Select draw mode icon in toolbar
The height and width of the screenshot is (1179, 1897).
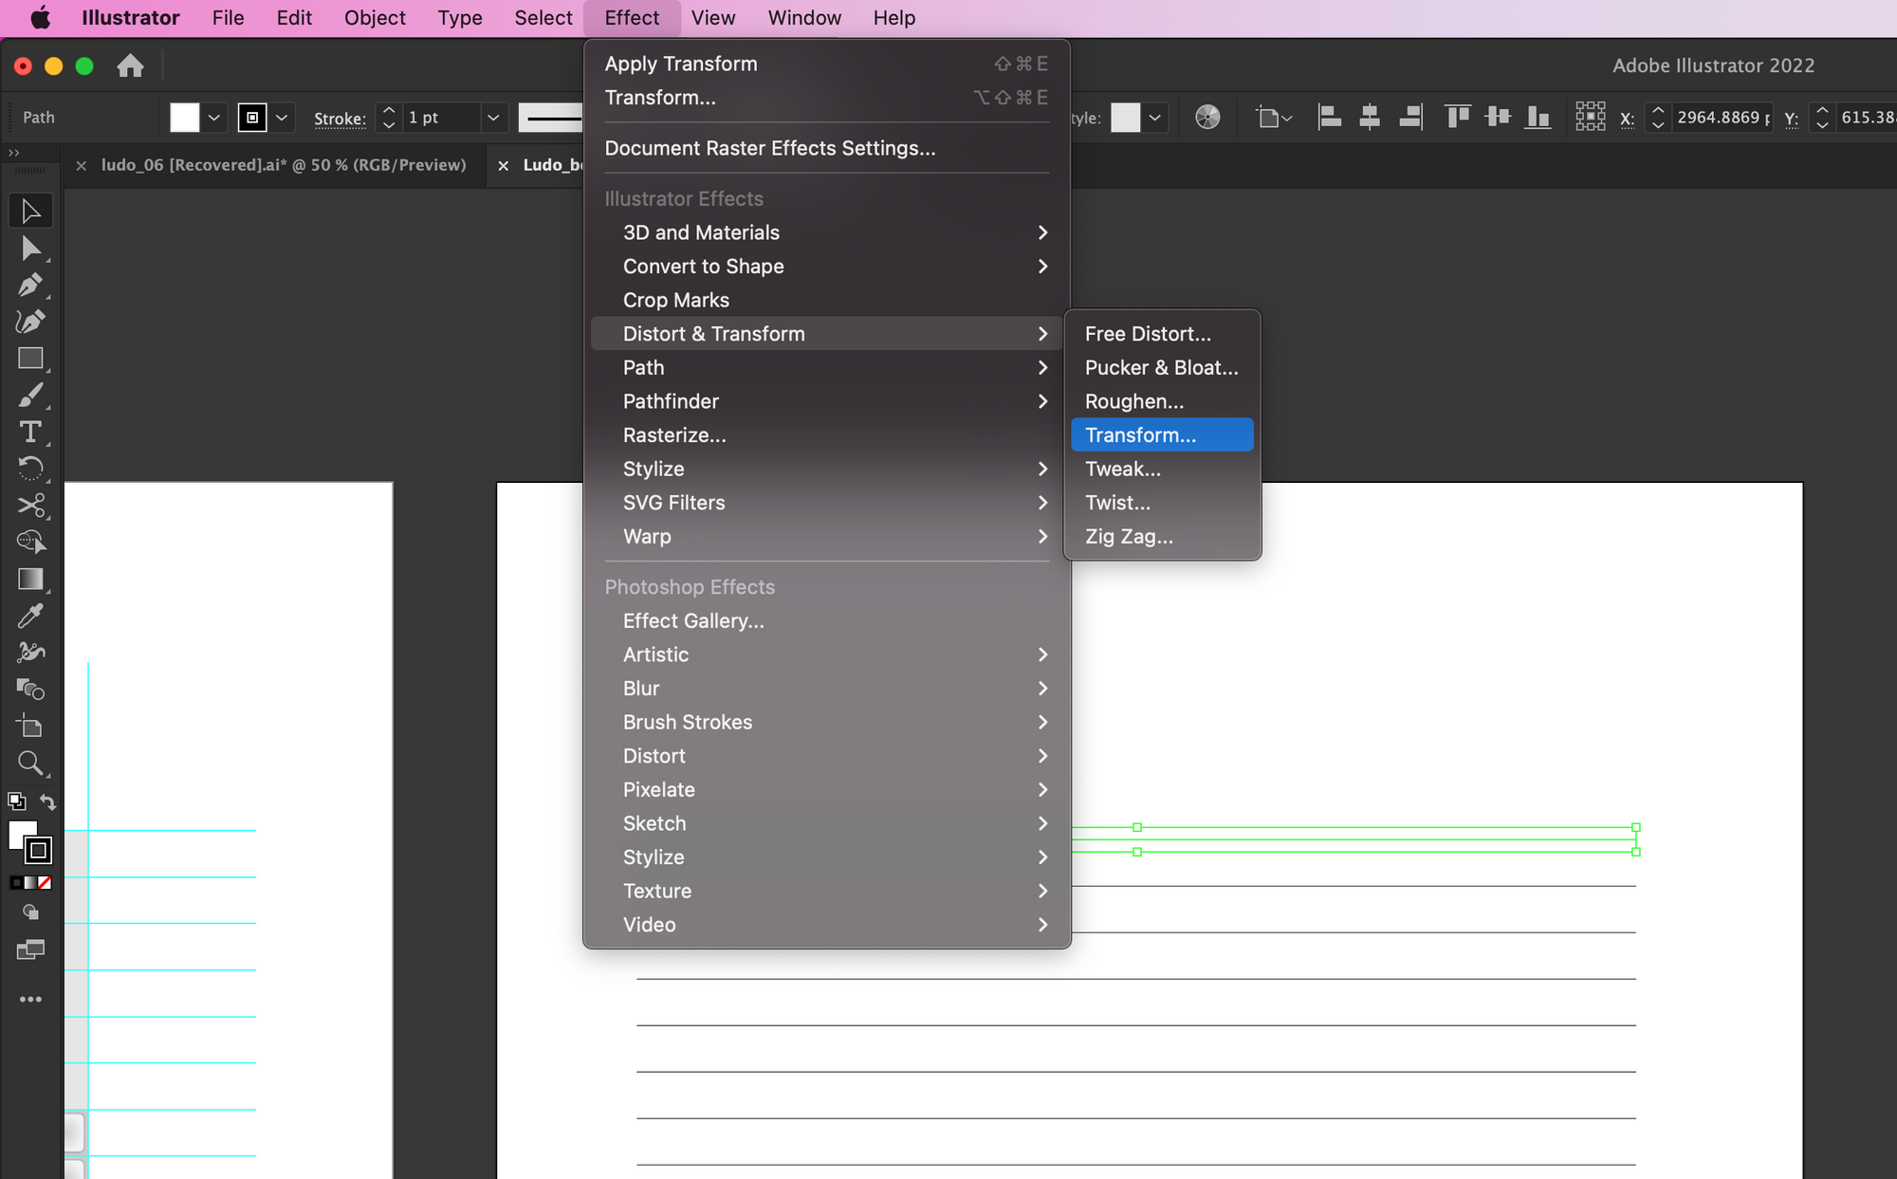coord(30,912)
